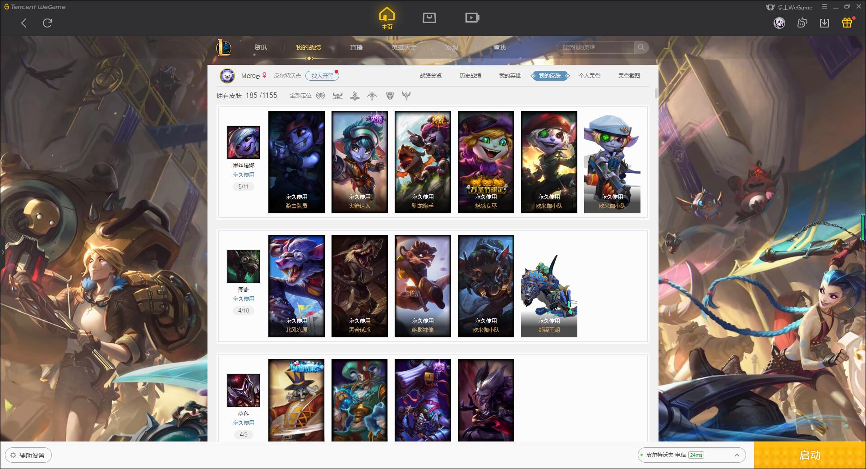Click the 启动 launch button
This screenshot has height=469, width=866.
810,455
